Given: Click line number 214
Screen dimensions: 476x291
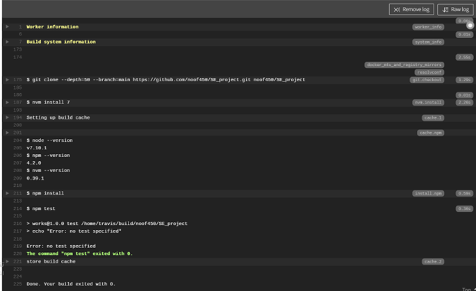Looking at the screenshot, I should [17, 208].
